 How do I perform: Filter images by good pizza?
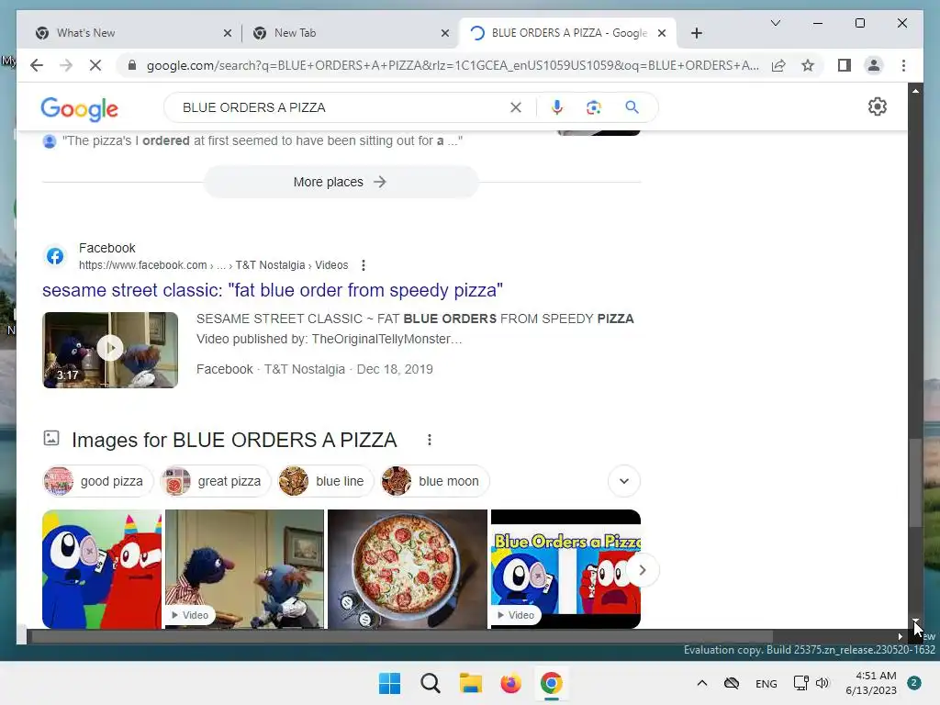[98, 481]
